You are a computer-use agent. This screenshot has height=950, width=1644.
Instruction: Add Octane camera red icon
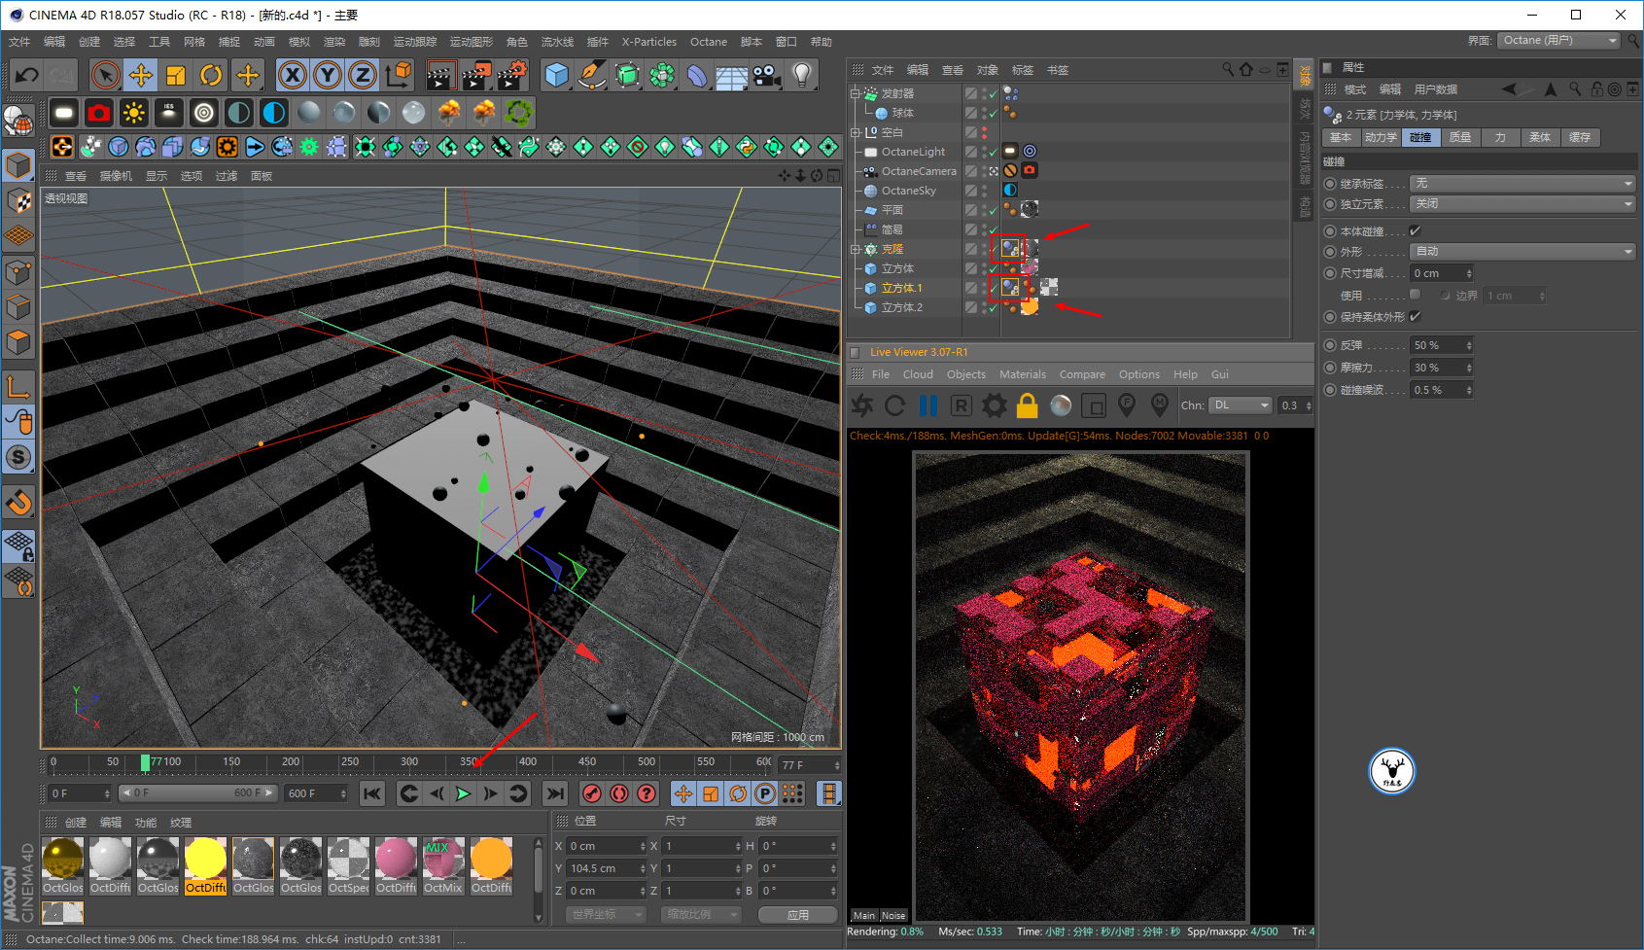click(99, 113)
